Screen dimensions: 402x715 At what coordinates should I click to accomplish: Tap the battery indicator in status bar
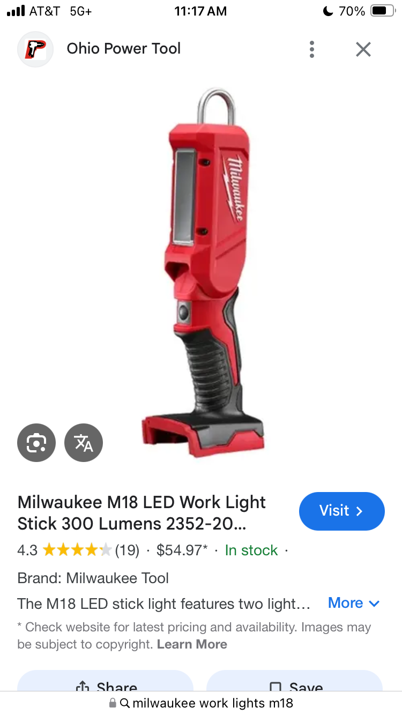click(382, 11)
